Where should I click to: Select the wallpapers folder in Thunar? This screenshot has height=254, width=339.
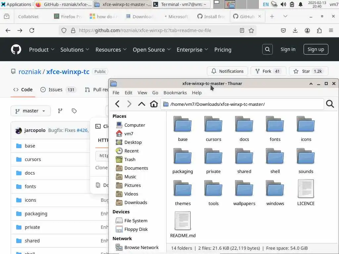tap(244, 193)
